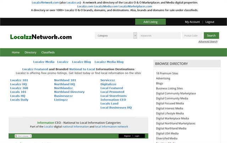Click the green Search button
Viewport: 227px width, 143px height.
point(211,35)
